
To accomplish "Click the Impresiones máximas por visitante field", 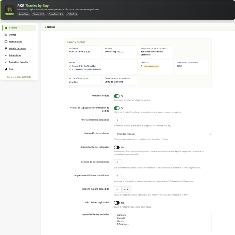I will [117, 176].
